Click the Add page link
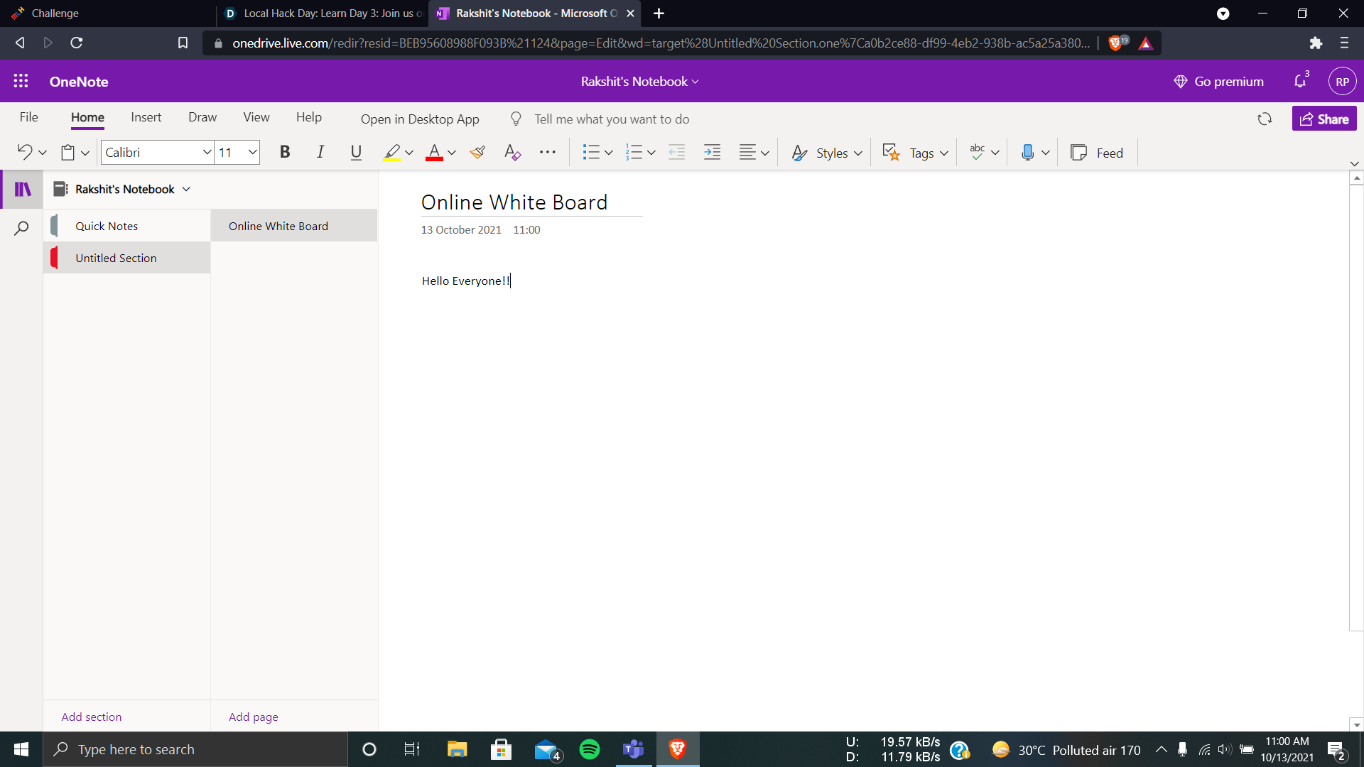 point(253,717)
